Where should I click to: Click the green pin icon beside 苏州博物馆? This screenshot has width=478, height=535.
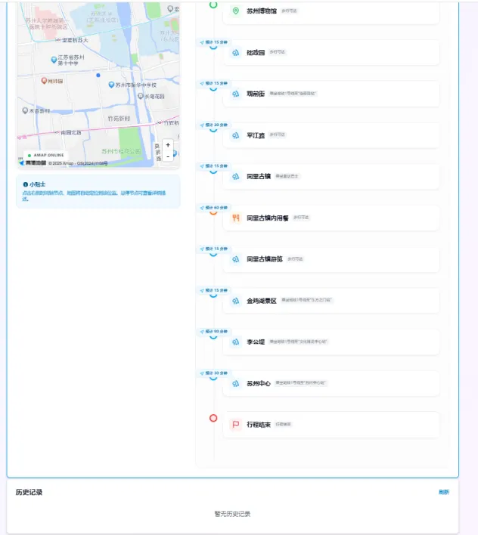235,11
